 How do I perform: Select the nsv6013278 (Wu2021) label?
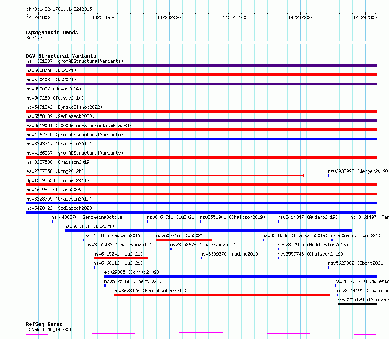pyautogui.click(x=89, y=226)
